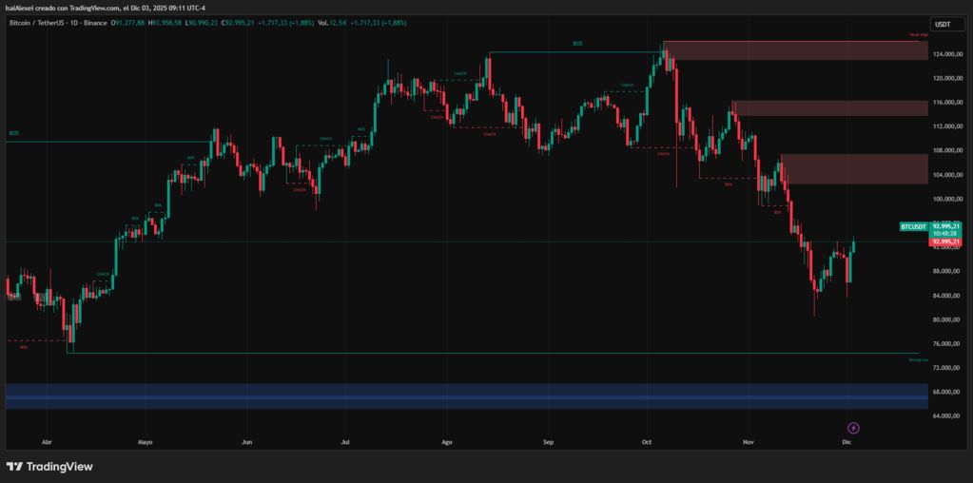The image size is (973, 483).
Task: Click the red 92.995,21 price label
Action: 946,241
